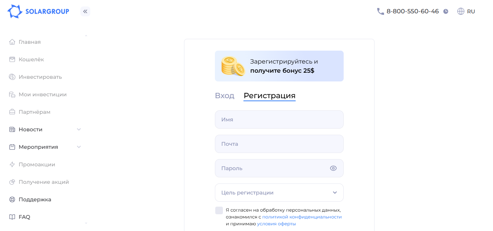Screen dimensions: 493x231
Task: Open the условия оферты link
Action: pos(276,224)
